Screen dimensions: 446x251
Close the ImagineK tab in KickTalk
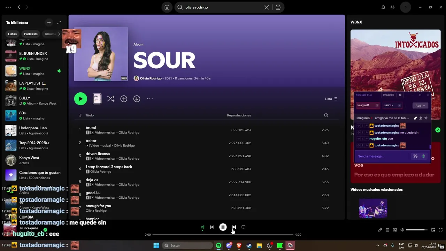tap(377, 105)
